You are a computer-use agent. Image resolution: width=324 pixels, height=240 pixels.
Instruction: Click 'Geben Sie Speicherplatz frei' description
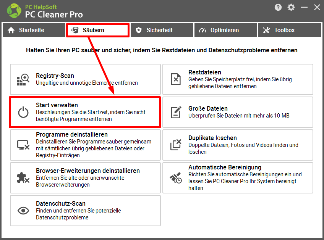(x=240, y=83)
